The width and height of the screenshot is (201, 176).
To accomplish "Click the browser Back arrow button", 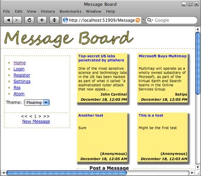I will click(x=8, y=20).
